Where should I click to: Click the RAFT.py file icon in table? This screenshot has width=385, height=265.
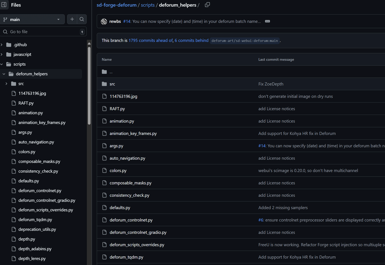coord(104,109)
